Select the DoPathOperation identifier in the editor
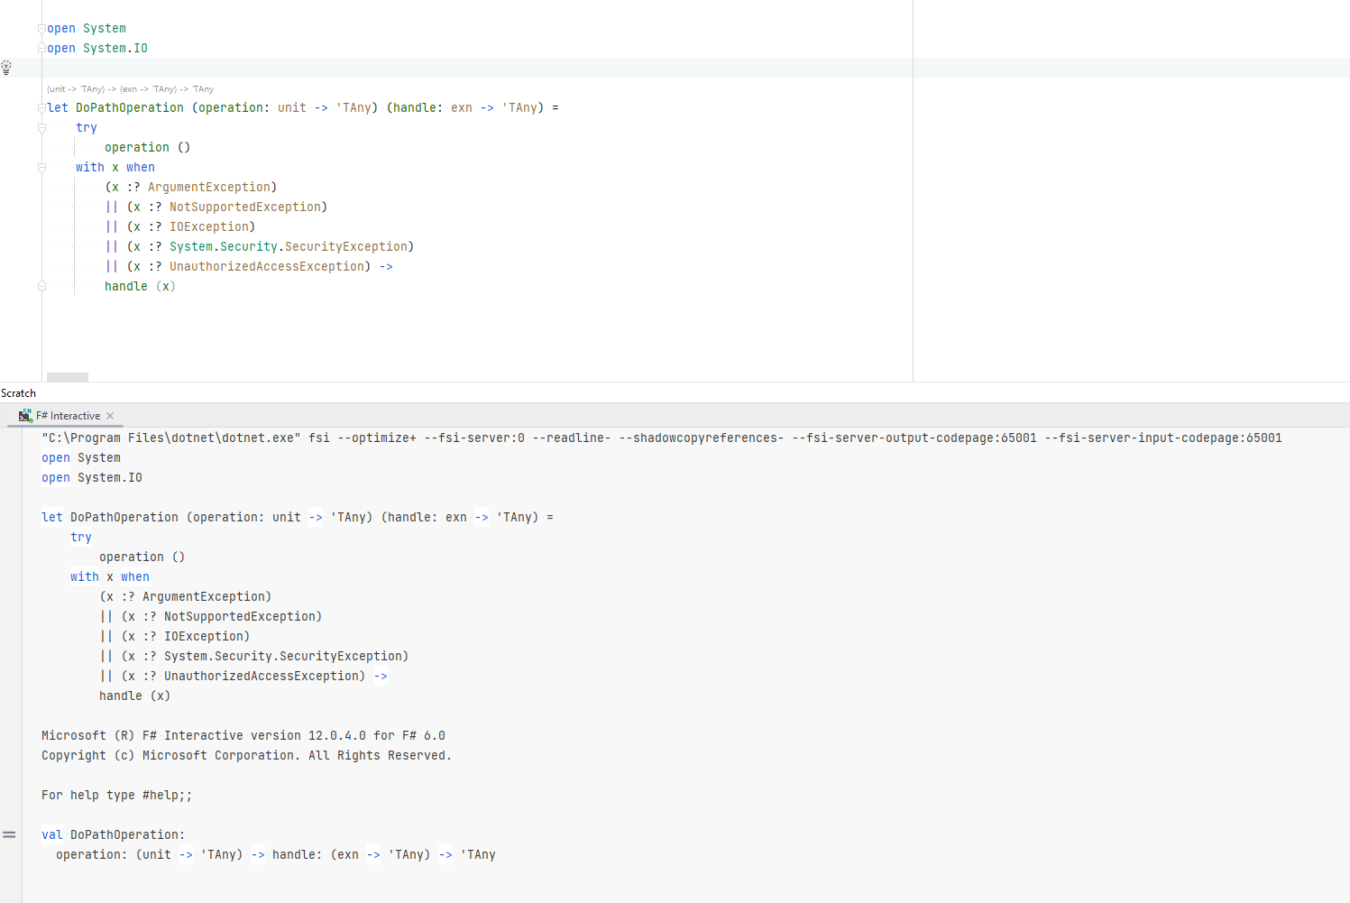Image resolution: width=1350 pixels, height=903 pixels. point(129,107)
